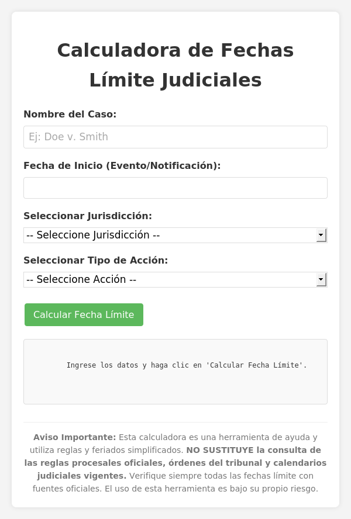Click the results message box
Image resolution: width=351 pixels, height=519 pixels.
click(175, 371)
